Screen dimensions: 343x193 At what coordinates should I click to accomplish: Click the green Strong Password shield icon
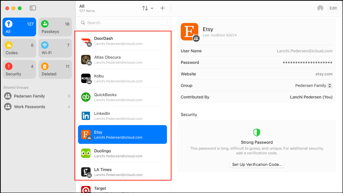pos(257,132)
